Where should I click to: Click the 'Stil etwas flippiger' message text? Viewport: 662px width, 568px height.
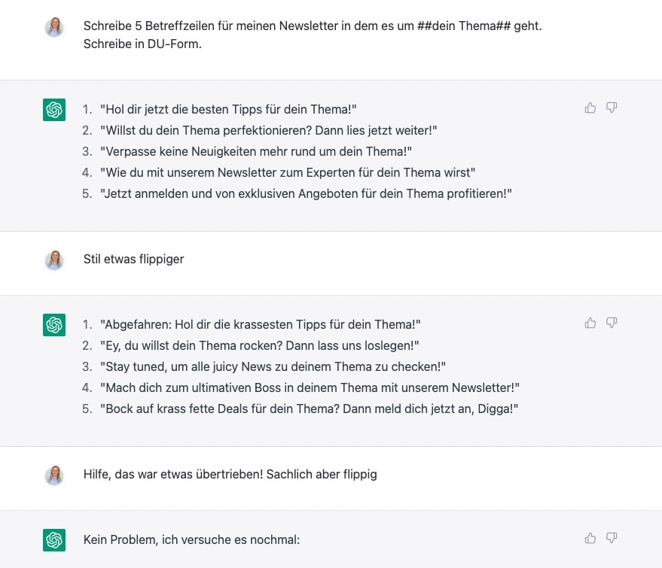click(x=133, y=259)
